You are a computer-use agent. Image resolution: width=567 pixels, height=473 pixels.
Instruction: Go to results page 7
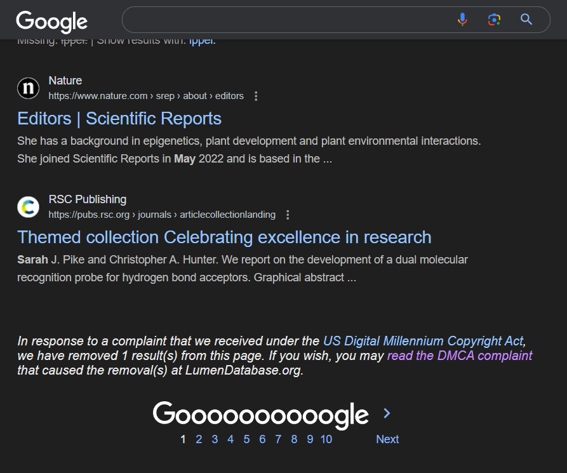[x=278, y=439]
